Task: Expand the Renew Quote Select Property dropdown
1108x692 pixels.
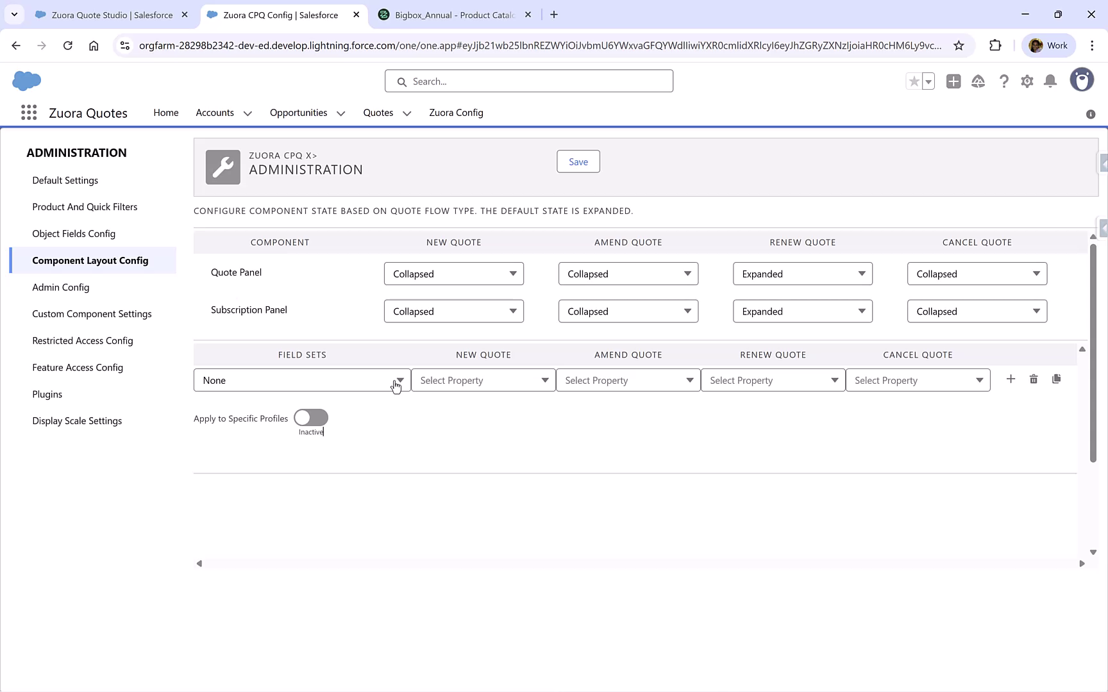Action: (773, 379)
